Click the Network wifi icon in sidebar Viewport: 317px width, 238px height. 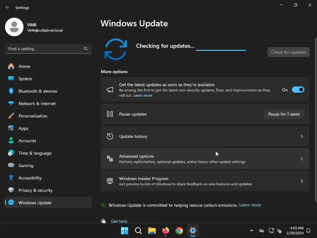point(11,103)
